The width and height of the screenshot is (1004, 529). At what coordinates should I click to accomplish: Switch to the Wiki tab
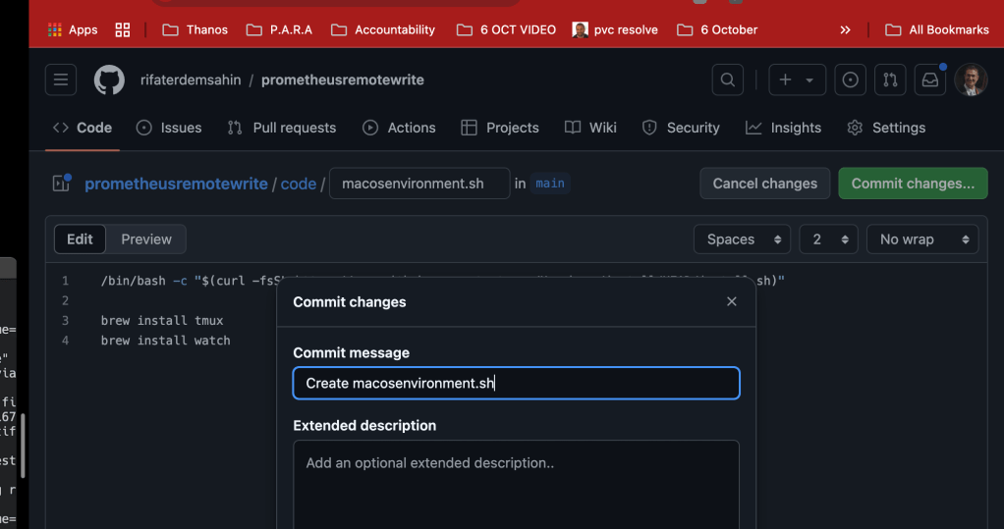point(590,128)
